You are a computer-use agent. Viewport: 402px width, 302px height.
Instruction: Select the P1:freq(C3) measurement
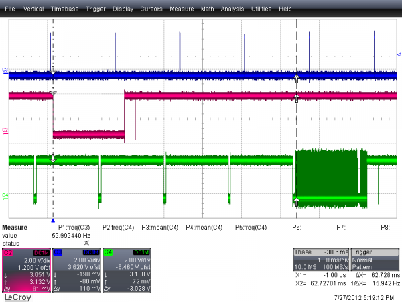coord(76,227)
